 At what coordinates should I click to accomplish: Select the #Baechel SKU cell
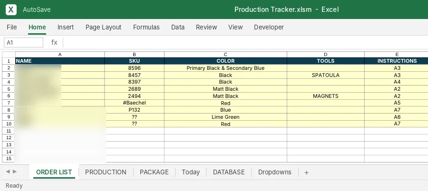134,103
